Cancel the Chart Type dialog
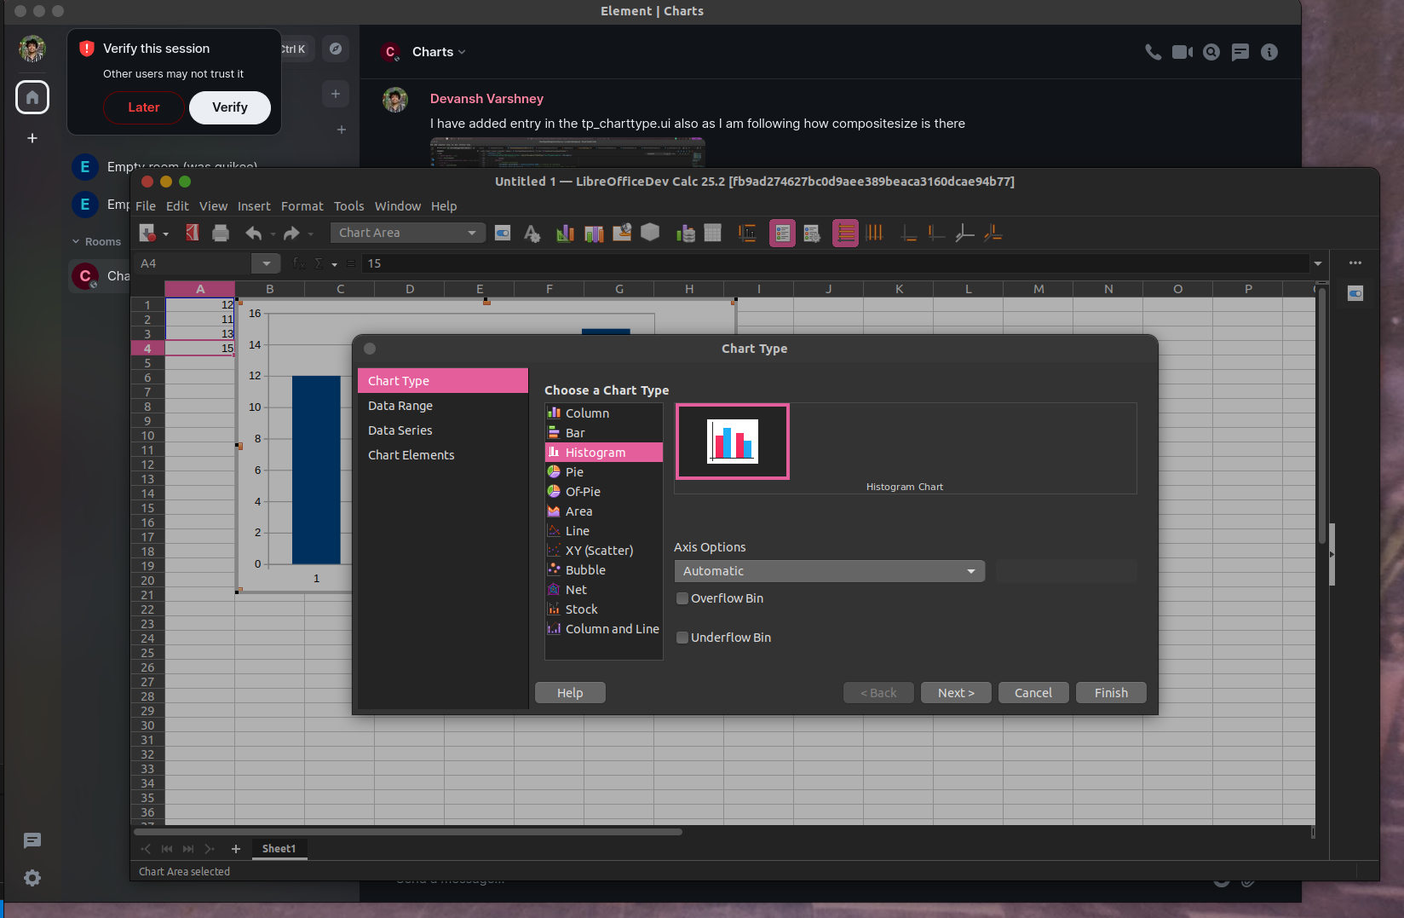This screenshot has width=1404, height=918. coord(1033,693)
